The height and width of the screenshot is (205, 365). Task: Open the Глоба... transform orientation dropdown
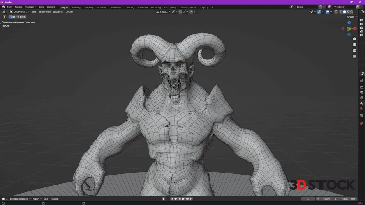163,12
